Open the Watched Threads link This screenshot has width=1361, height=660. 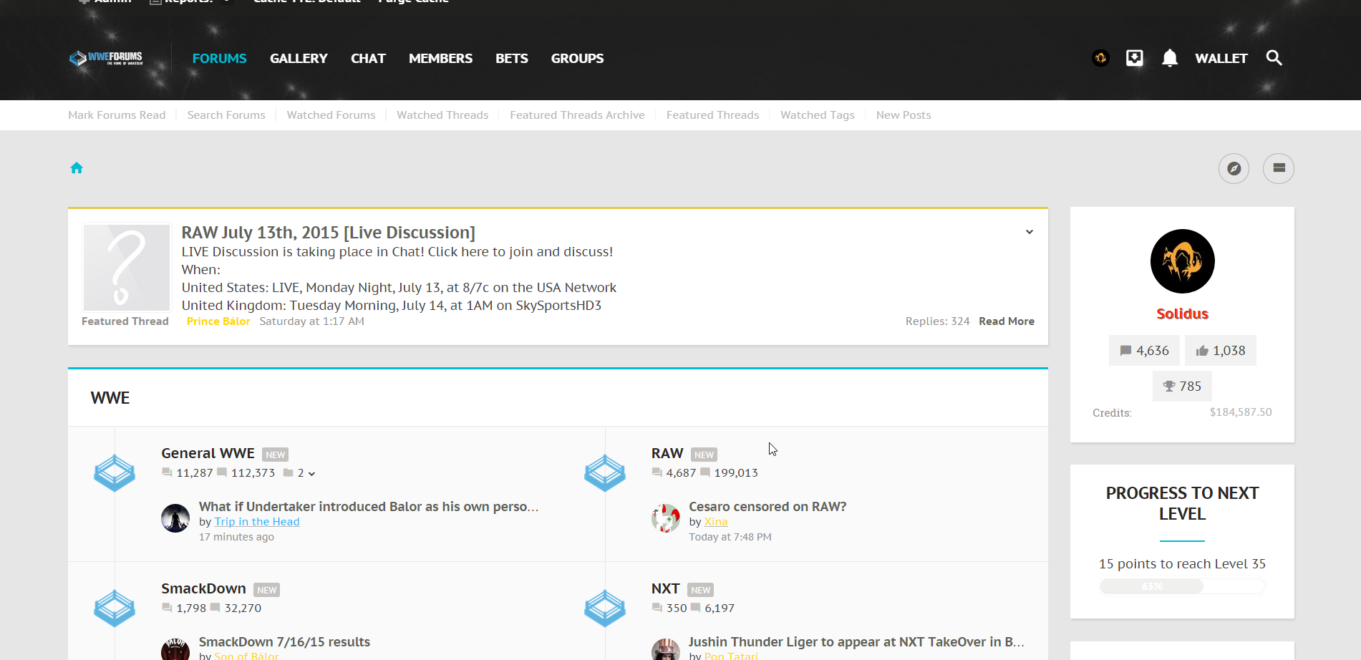442,115
